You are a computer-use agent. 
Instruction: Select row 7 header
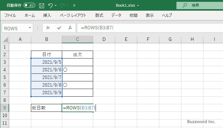coord(5,93)
